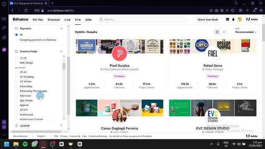Click Rafael Serra FAEL avatar
The height and width of the screenshot is (149, 265).
pyautogui.click(x=212, y=54)
